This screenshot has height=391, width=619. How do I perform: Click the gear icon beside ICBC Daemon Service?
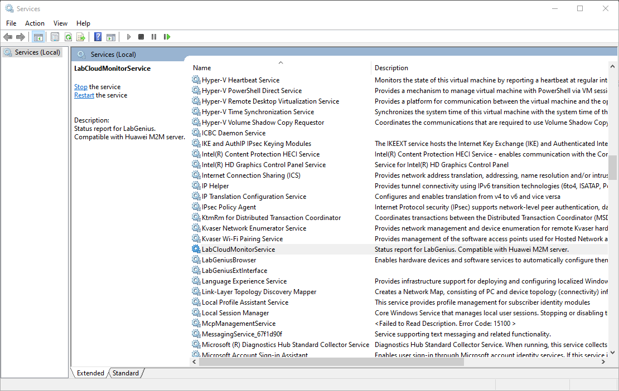coord(196,133)
